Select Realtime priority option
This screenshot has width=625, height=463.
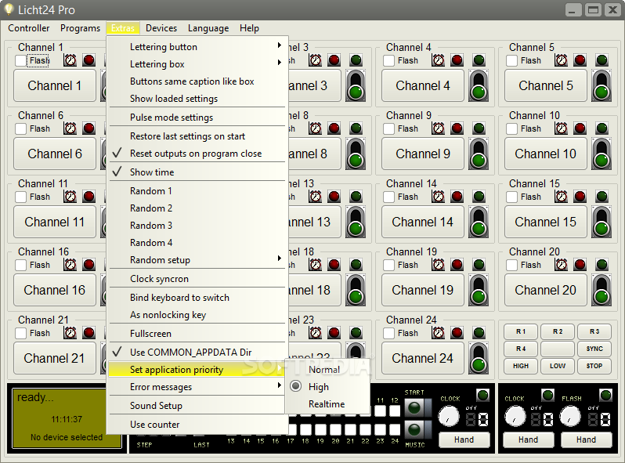(x=327, y=404)
